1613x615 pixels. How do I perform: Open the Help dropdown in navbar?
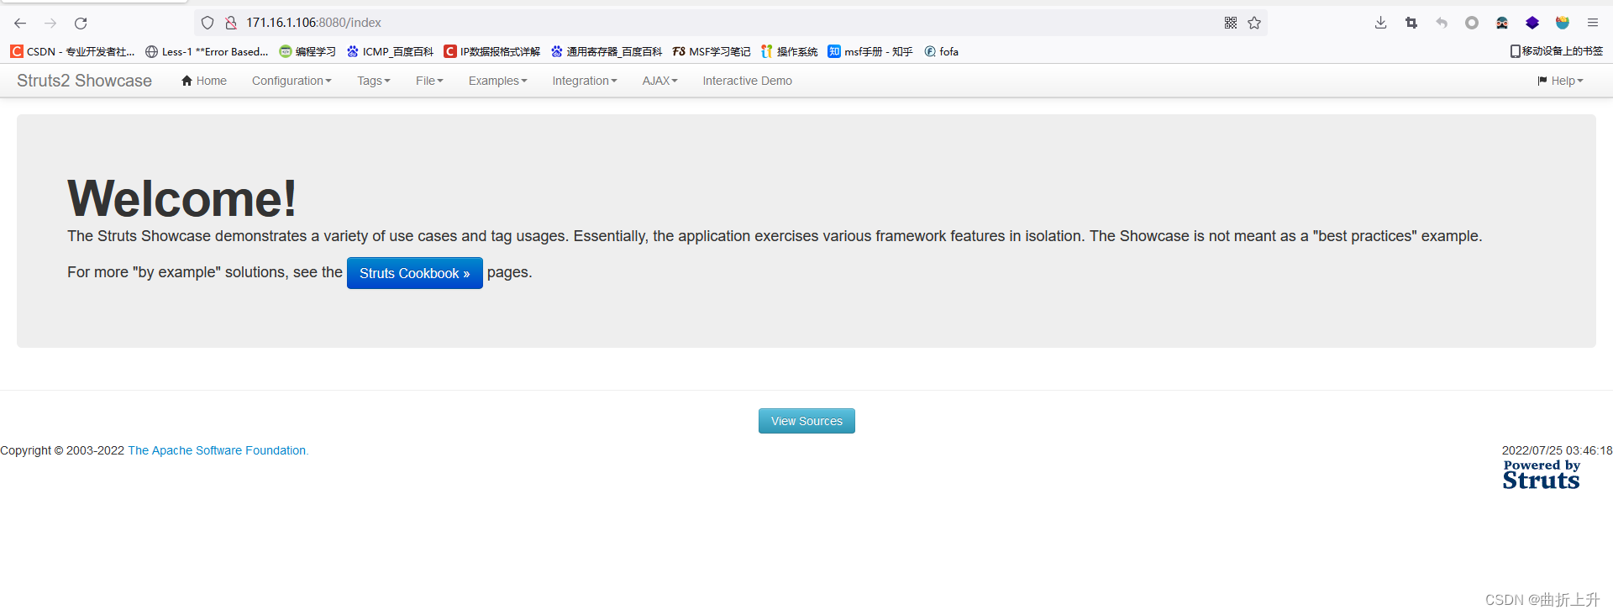(x=1560, y=81)
